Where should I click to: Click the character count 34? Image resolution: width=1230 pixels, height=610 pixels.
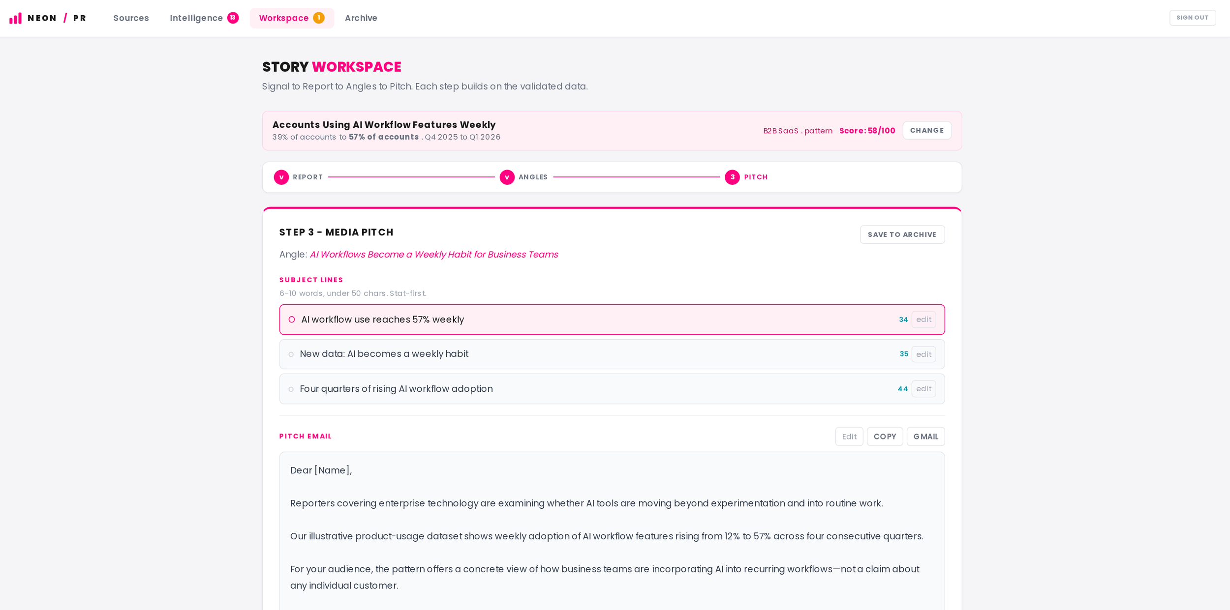click(x=903, y=320)
